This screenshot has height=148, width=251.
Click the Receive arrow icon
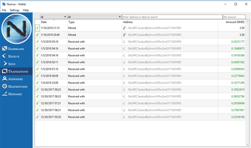point(4,56)
